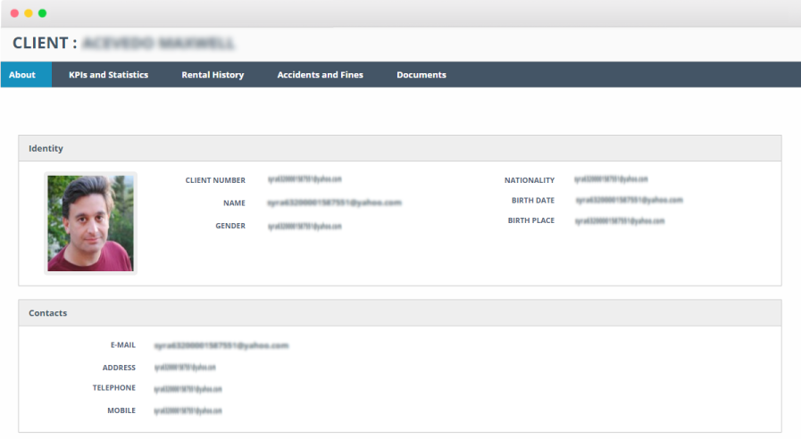This screenshot has width=801, height=439.
Task: Click the Birth Place field value
Action: [x=620, y=220]
